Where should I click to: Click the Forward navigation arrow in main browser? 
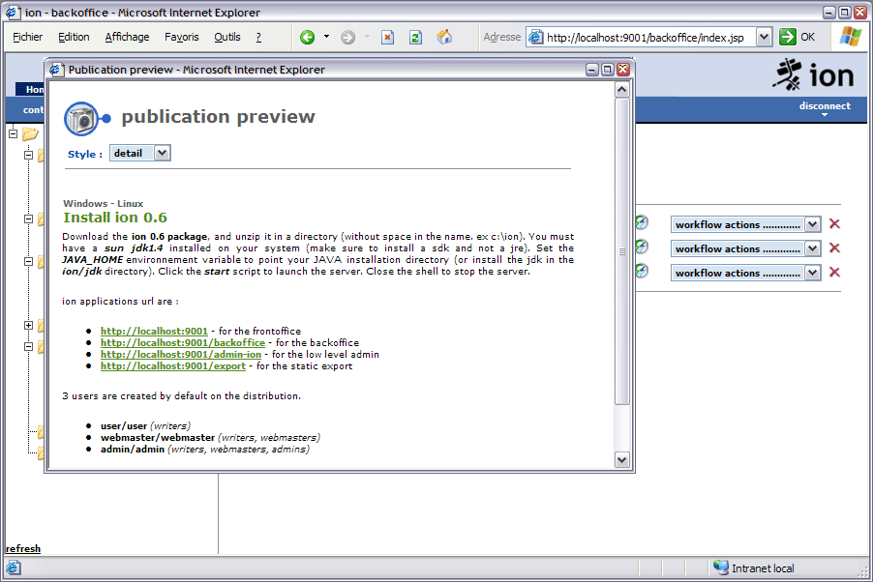coord(348,38)
